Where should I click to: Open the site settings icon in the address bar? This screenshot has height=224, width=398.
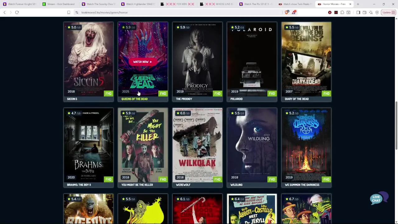[x=77, y=12]
